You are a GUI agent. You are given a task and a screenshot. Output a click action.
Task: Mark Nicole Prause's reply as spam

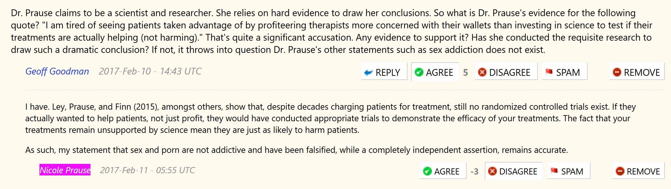(569, 171)
